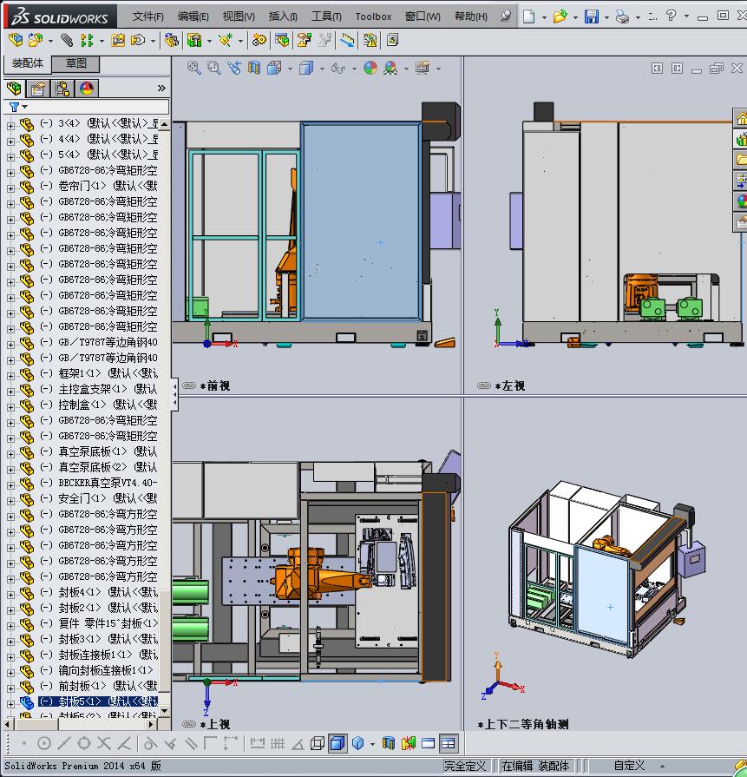Viewport: 747px width, 777px height.
Task: Click the Move Component icon
Action: [x=137, y=40]
